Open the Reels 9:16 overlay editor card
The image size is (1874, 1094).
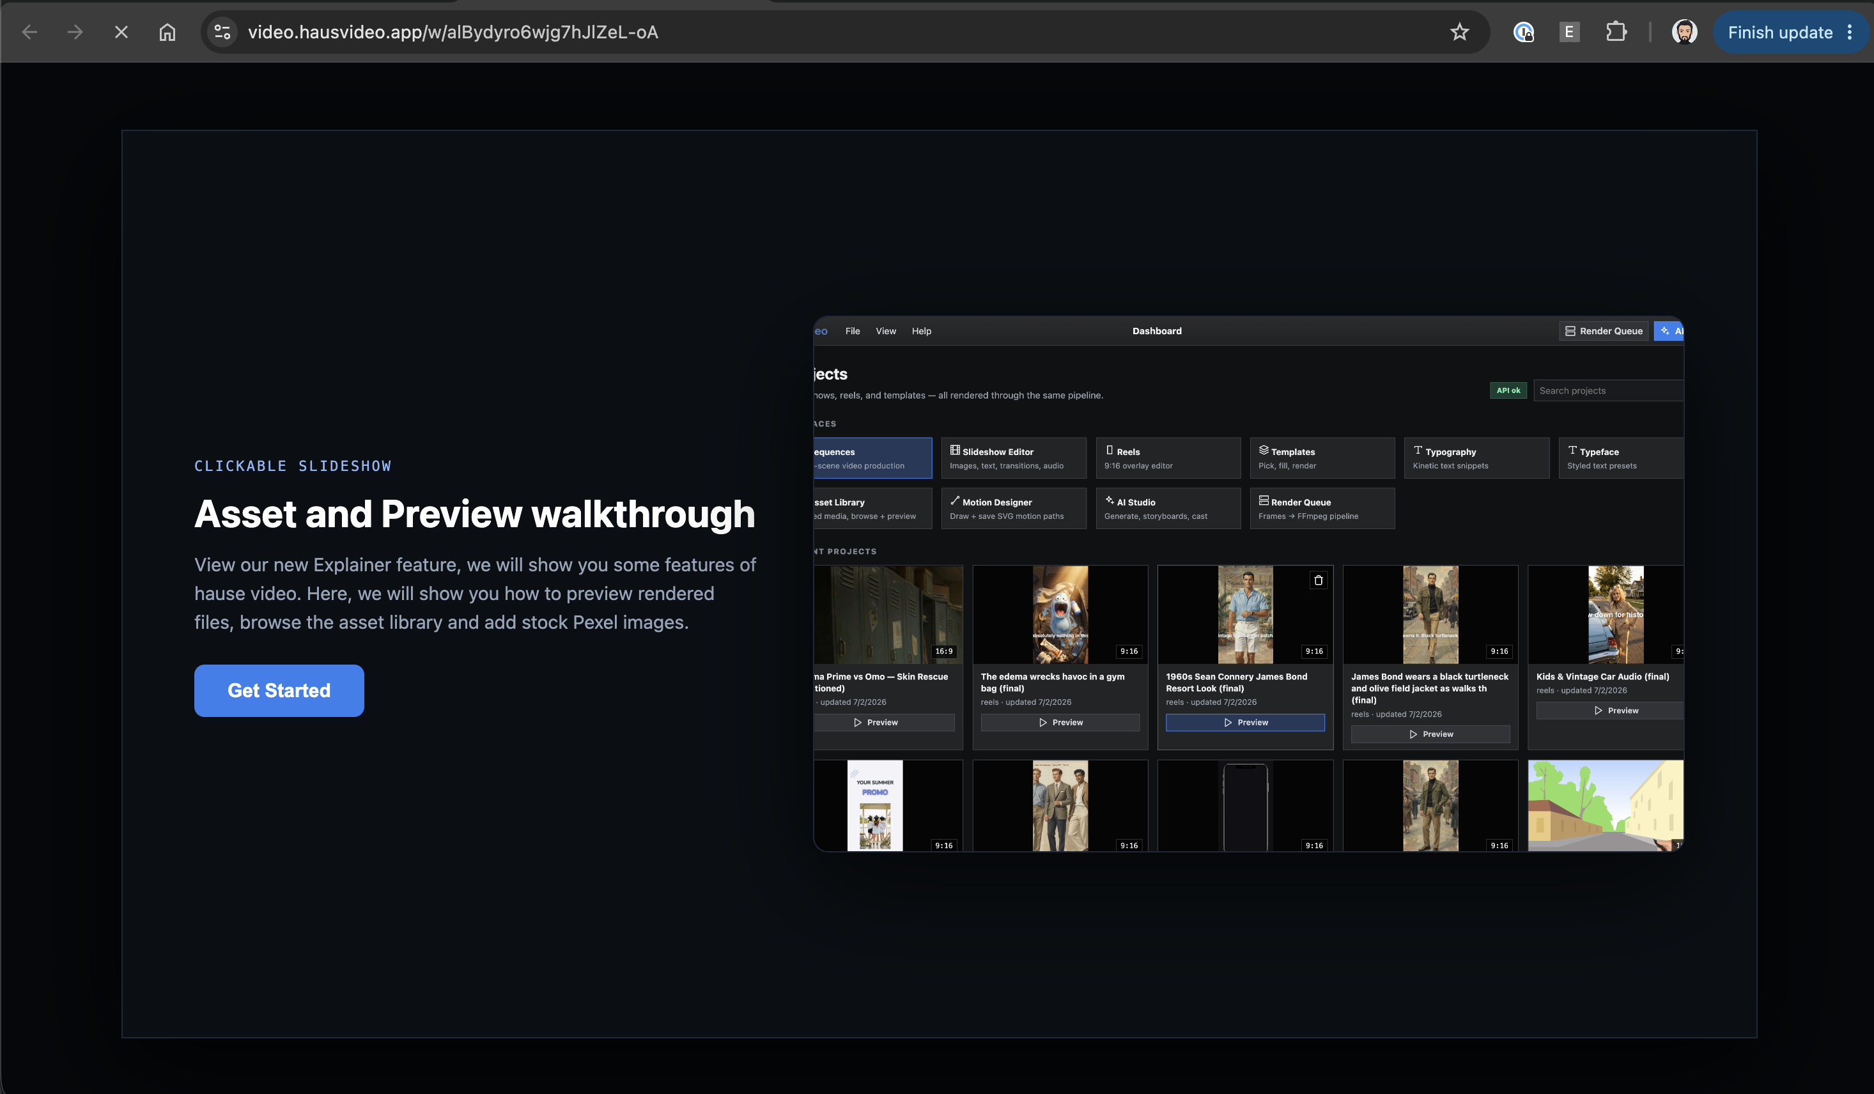pos(1168,458)
